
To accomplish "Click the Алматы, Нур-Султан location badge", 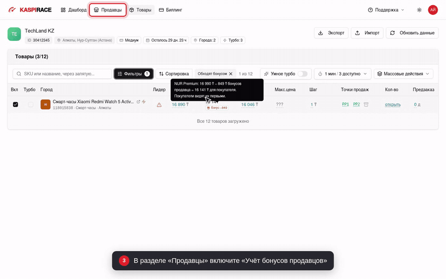I will click(x=85, y=40).
